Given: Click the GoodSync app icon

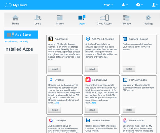Looking at the screenshot, I should click(x=51, y=121).
